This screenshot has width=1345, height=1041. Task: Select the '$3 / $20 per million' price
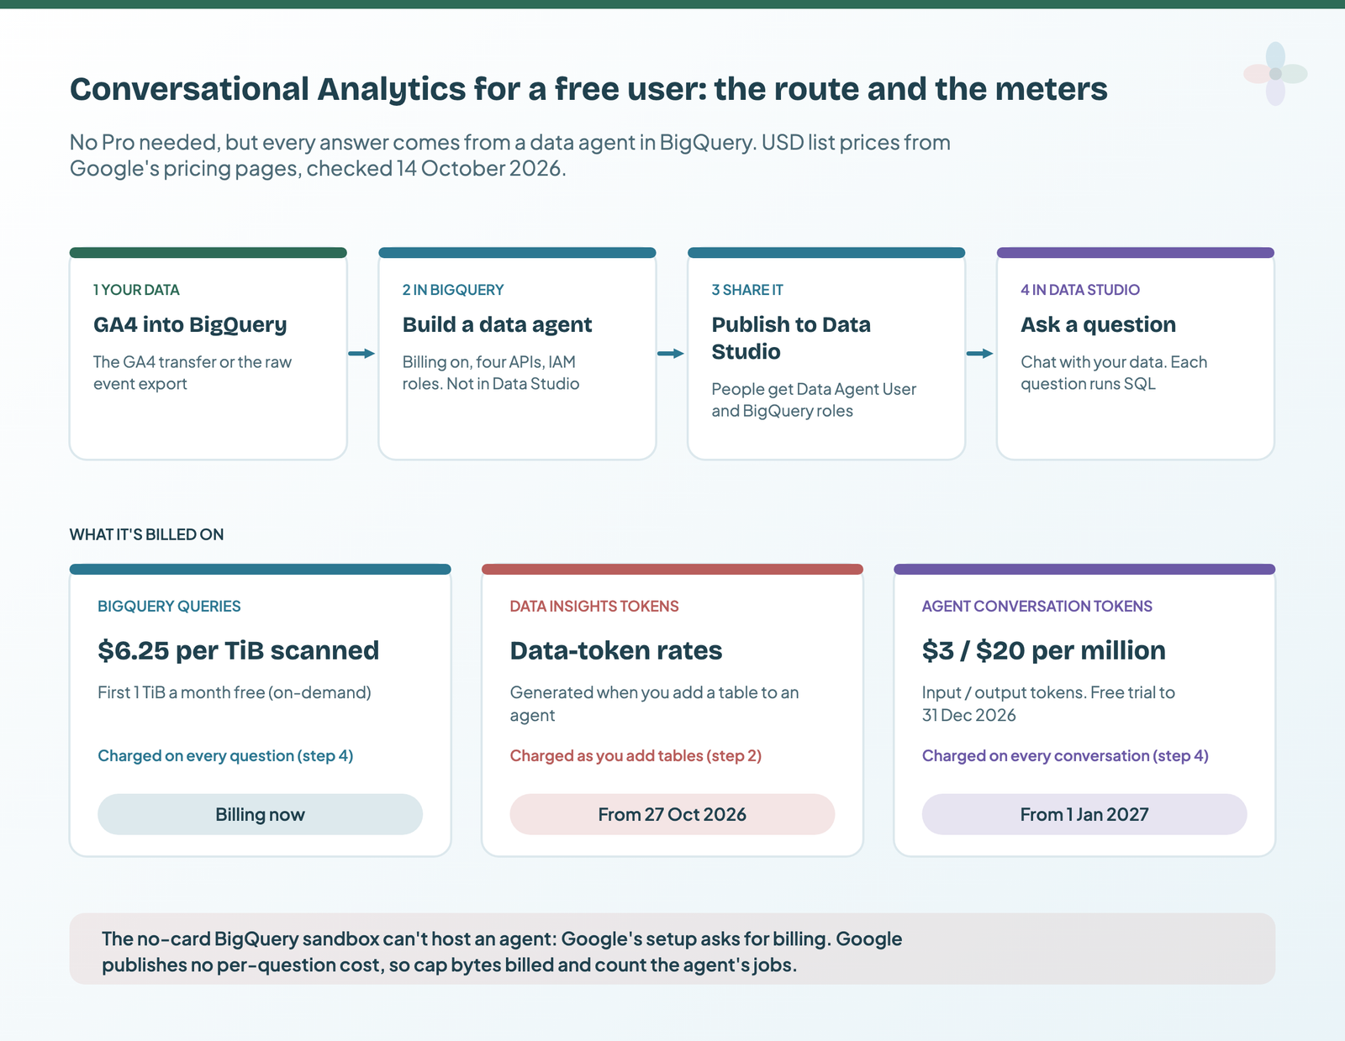[1043, 650]
